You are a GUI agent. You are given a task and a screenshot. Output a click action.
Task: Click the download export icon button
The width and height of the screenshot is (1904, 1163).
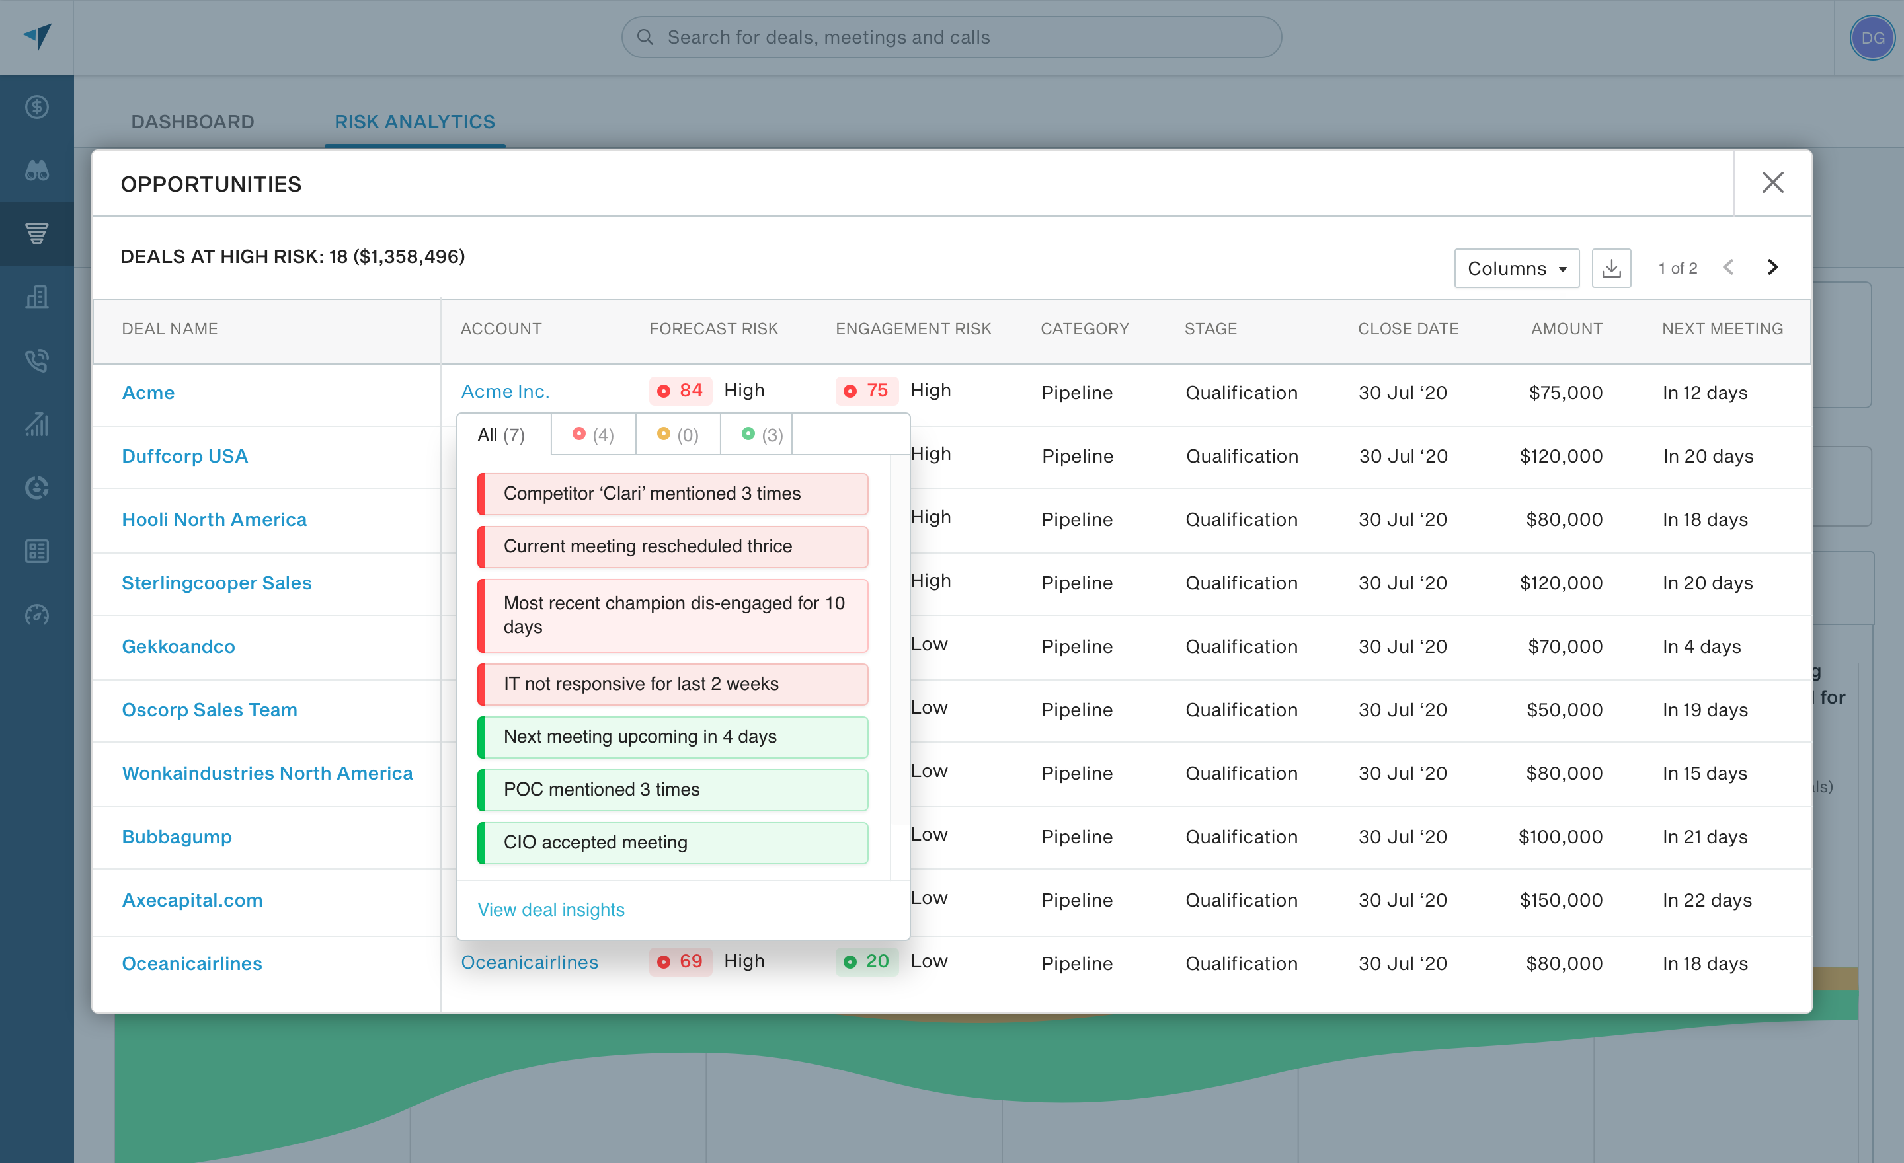1611,268
